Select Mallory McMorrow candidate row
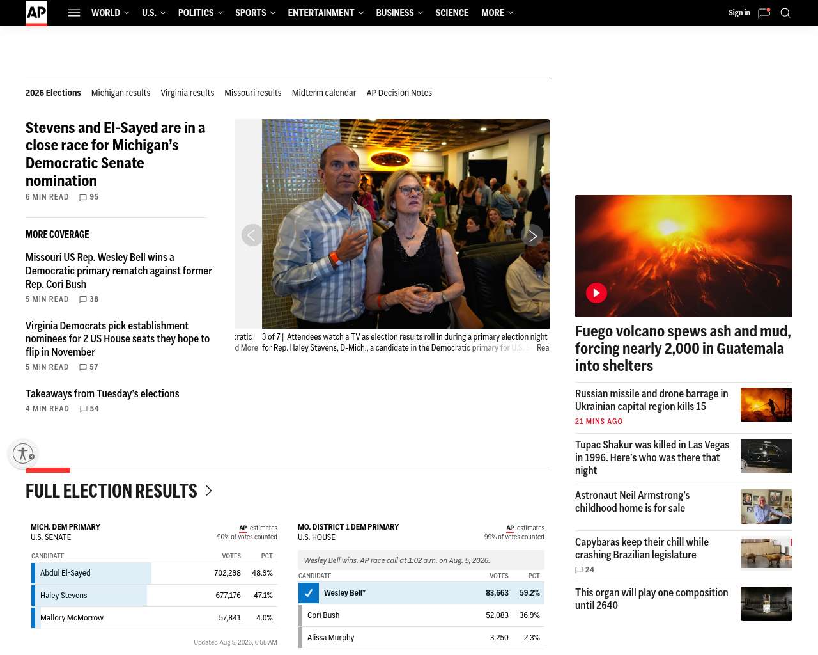 coord(154,618)
